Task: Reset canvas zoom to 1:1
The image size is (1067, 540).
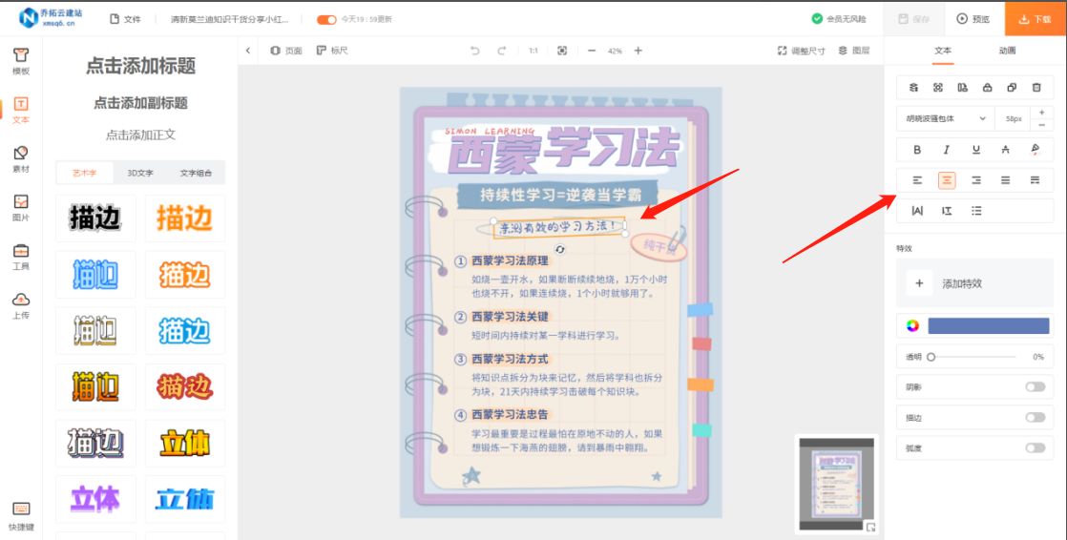Action: 533,51
